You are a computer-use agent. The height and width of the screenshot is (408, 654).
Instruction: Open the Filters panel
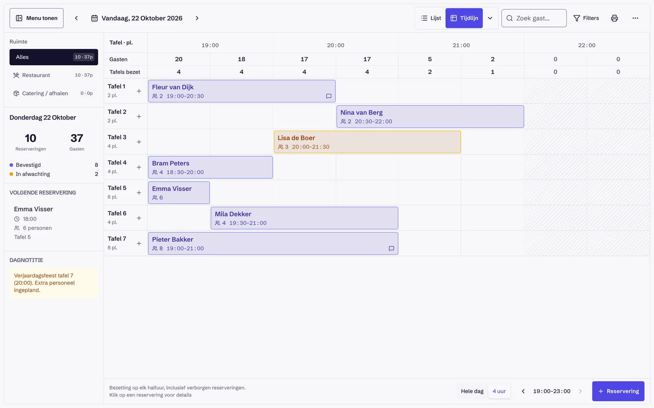click(x=586, y=18)
